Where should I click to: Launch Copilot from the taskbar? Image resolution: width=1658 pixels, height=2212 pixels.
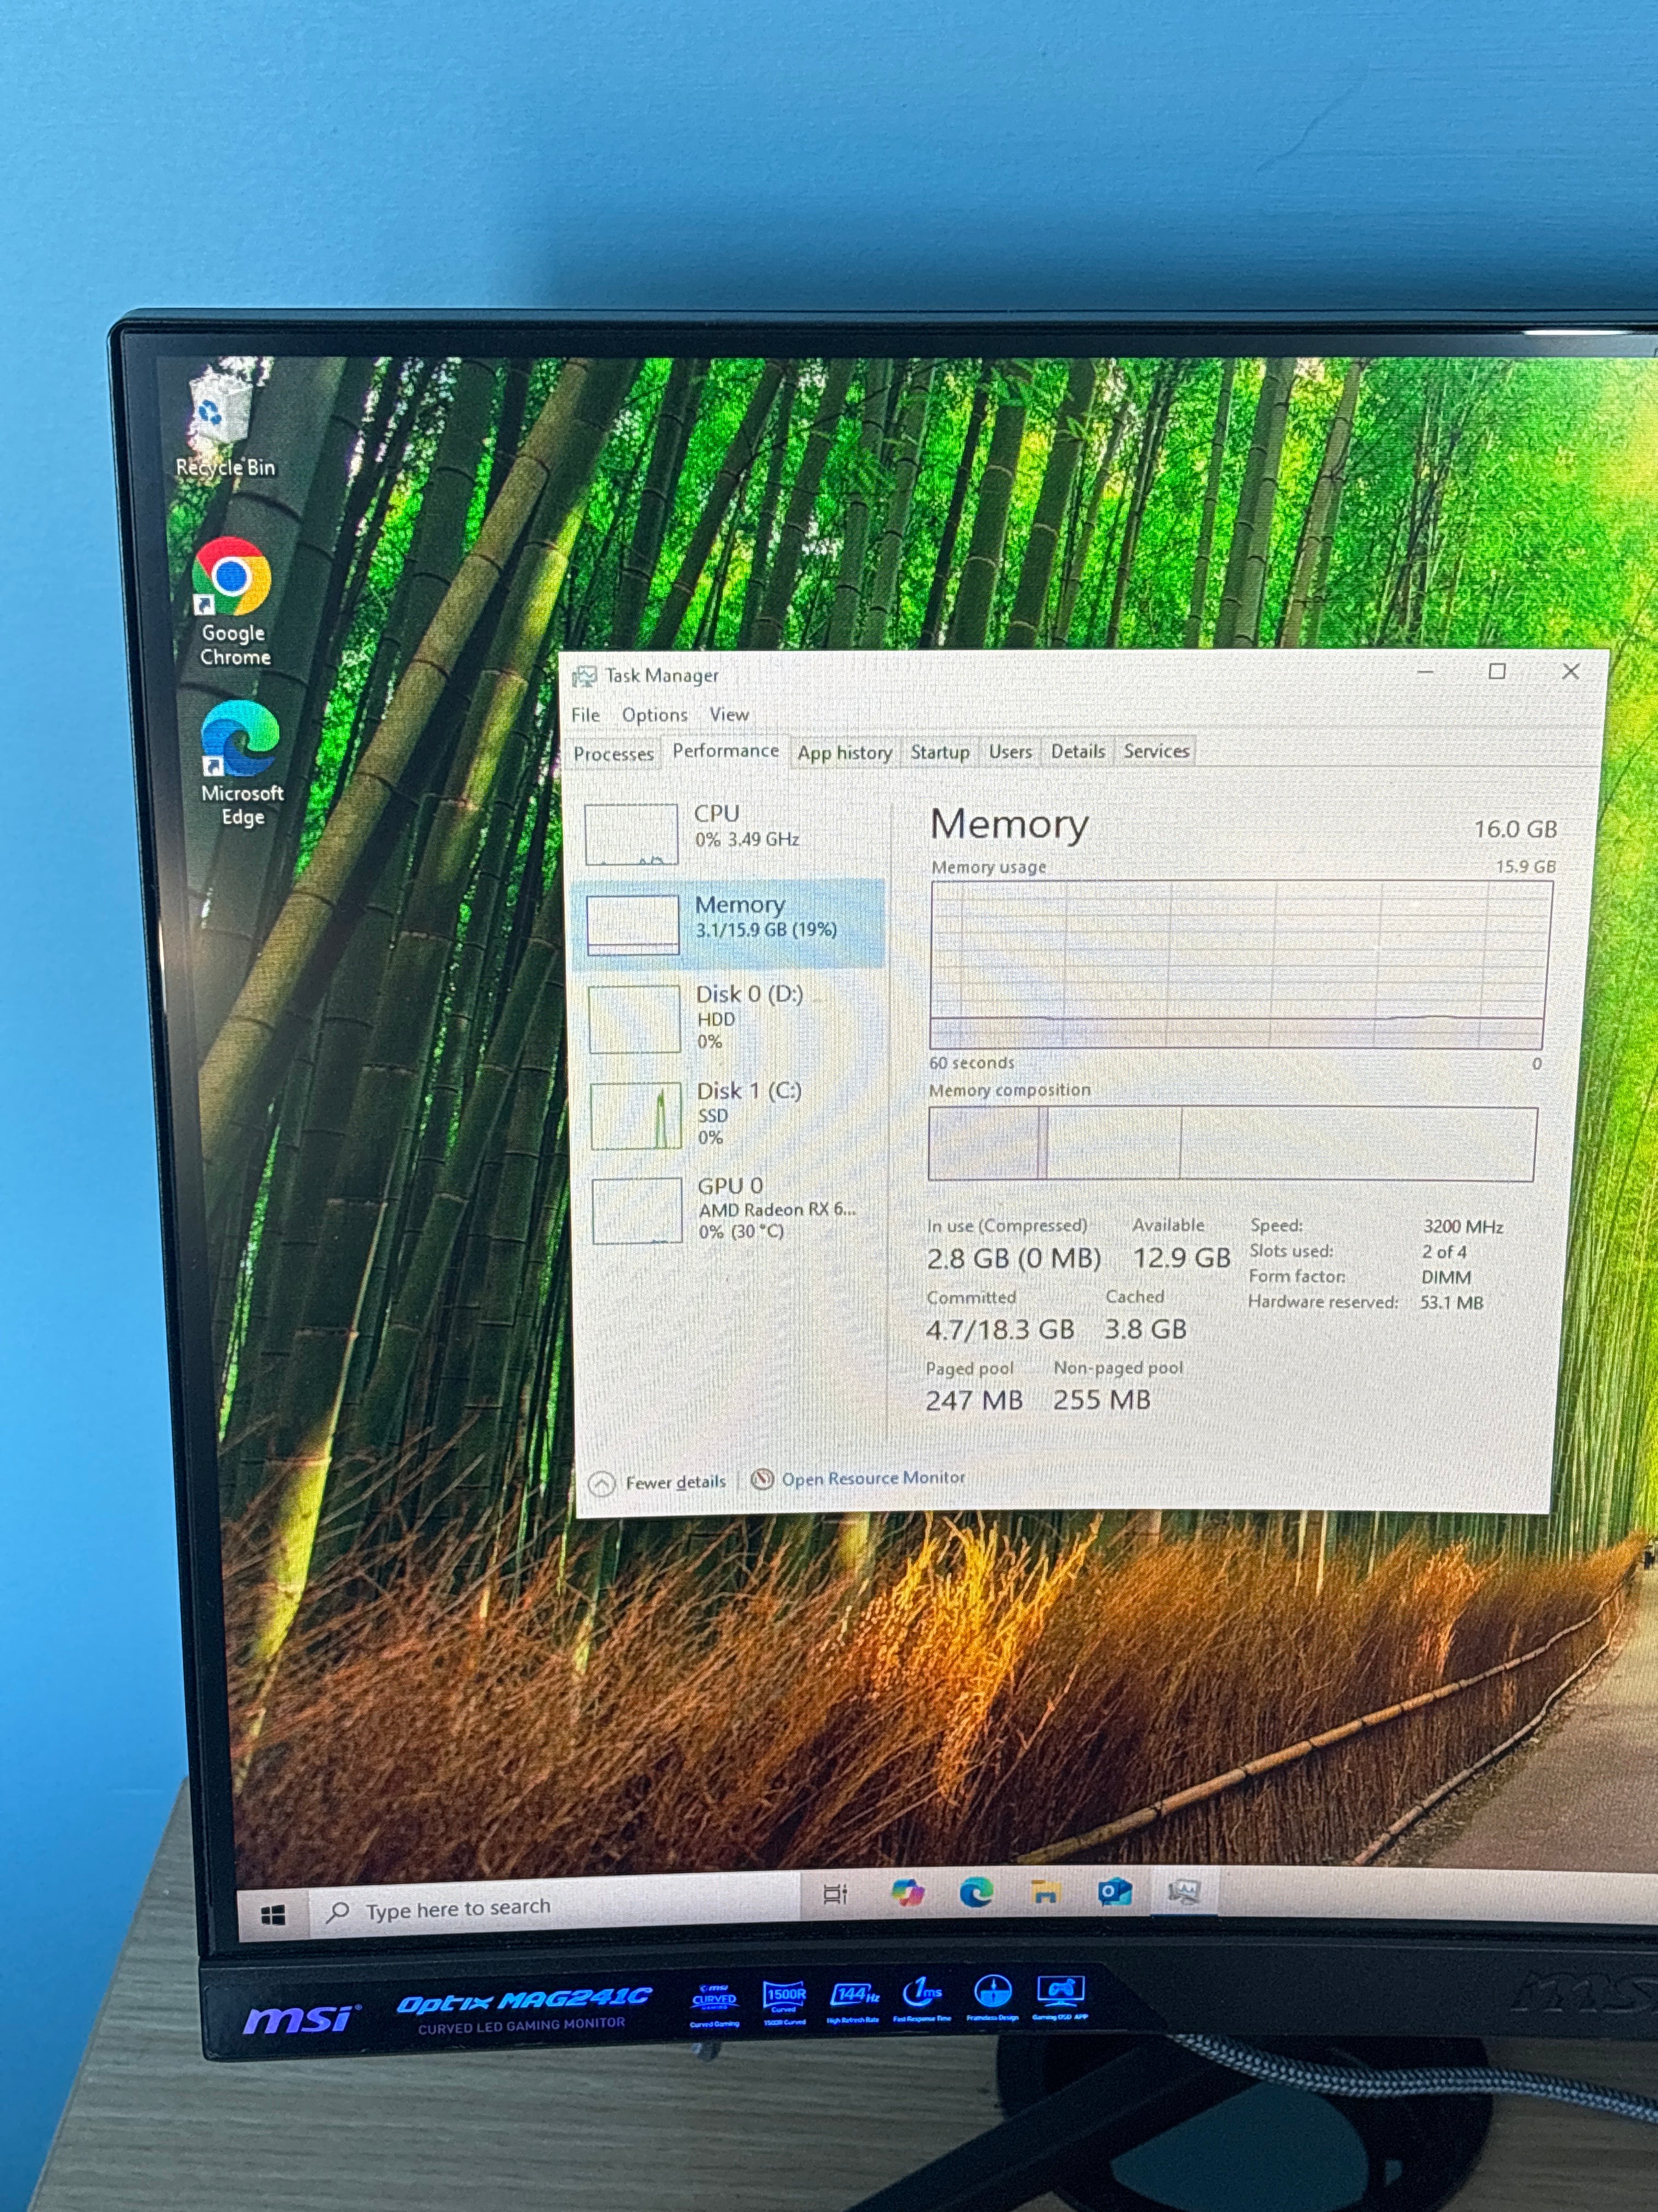point(907,1892)
